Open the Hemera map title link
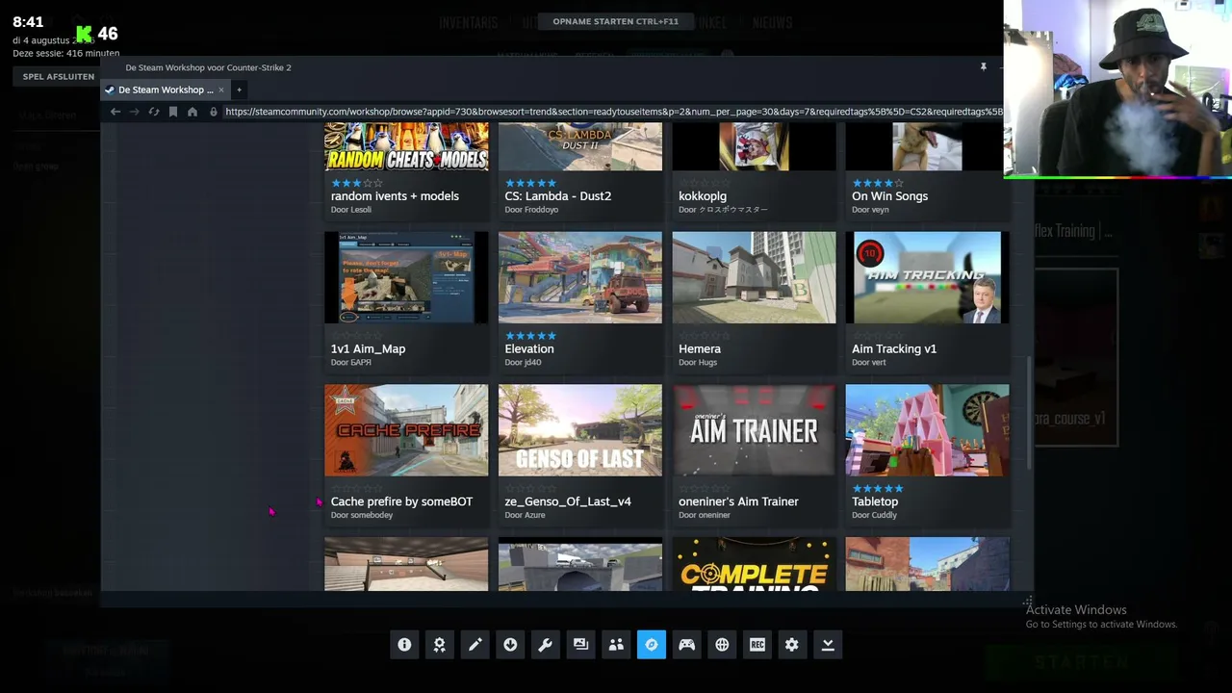Image resolution: width=1232 pixels, height=693 pixels. coord(700,348)
